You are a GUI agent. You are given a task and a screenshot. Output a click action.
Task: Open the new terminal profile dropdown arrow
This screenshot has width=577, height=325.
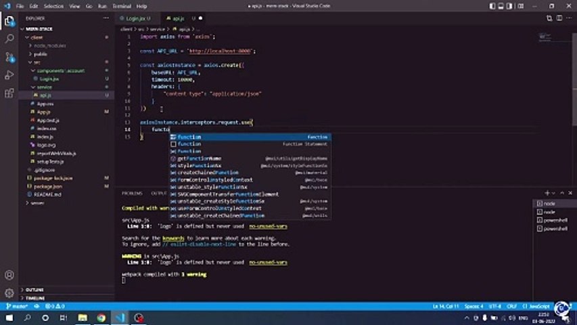pos(553,193)
